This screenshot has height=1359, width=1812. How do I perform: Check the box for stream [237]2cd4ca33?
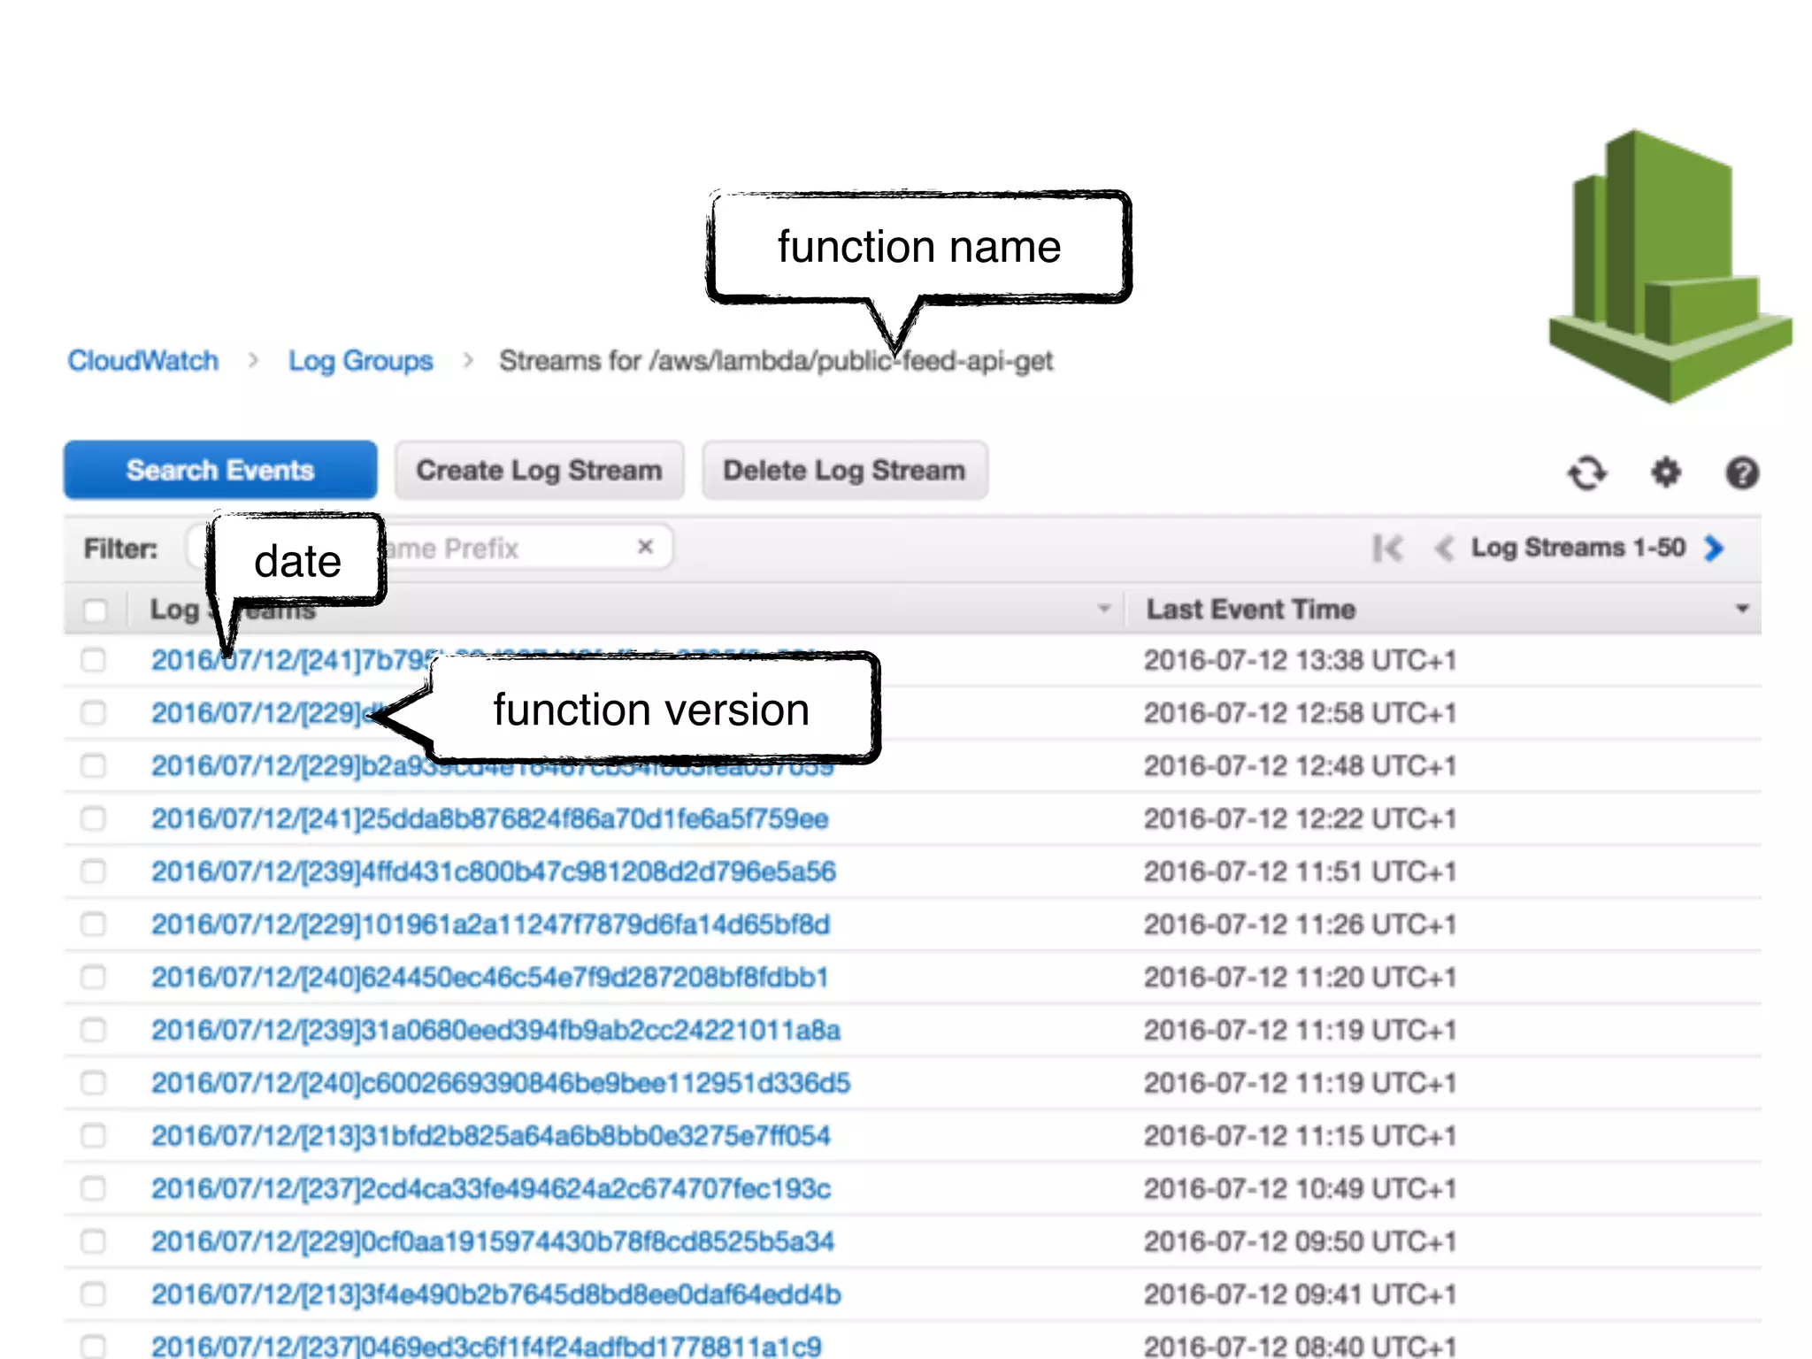[x=94, y=1188]
